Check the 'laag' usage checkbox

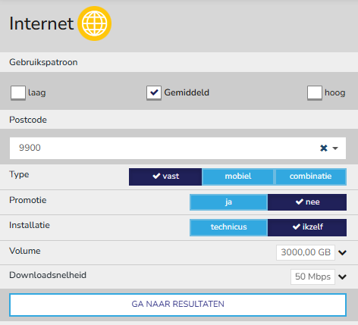(18, 92)
